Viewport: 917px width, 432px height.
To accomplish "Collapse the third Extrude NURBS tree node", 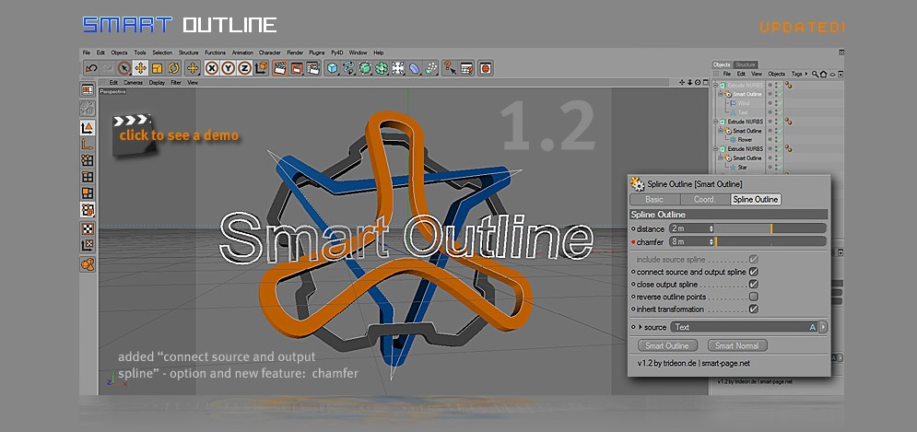I will 715,149.
